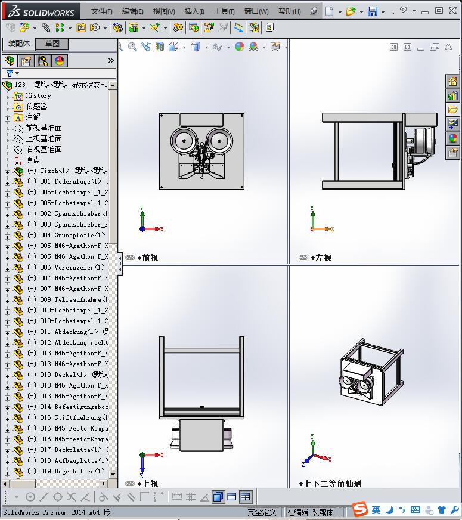
Task: Click the Show Hidden Components icon
Action: pos(117,27)
